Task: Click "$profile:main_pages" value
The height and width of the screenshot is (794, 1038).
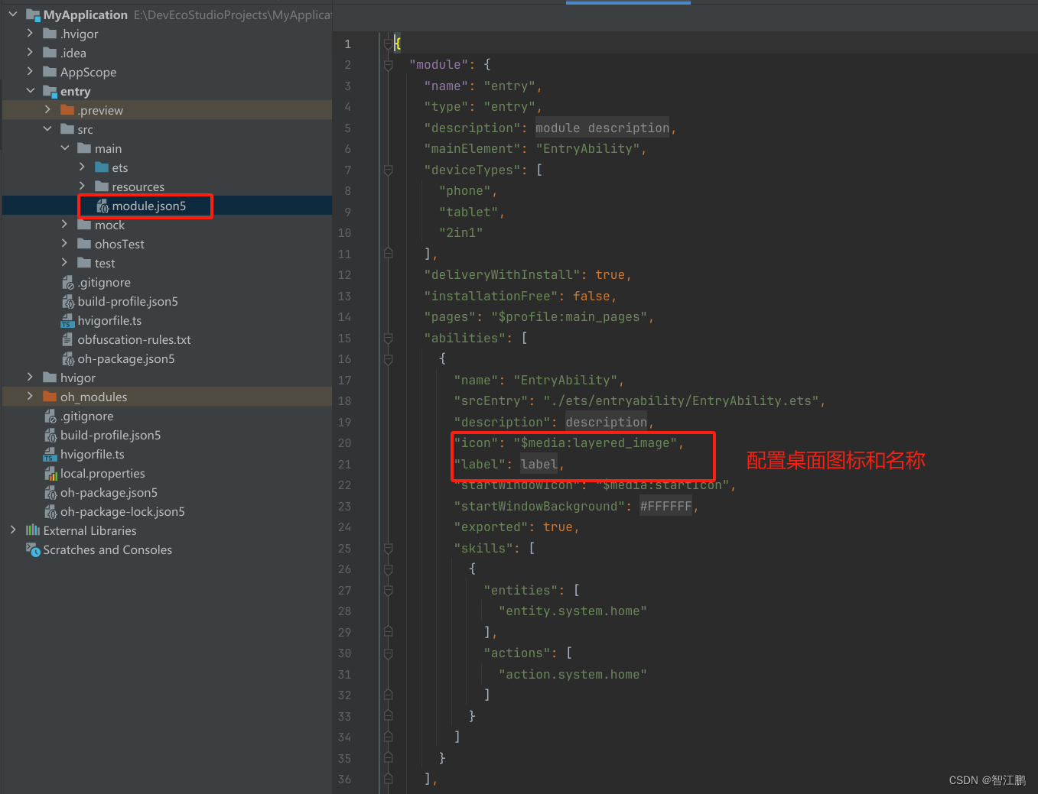Action: tap(569, 317)
